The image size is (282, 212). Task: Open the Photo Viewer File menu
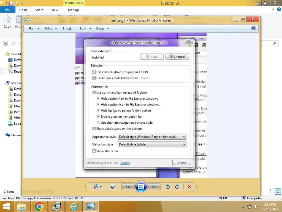tap(34, 28)
